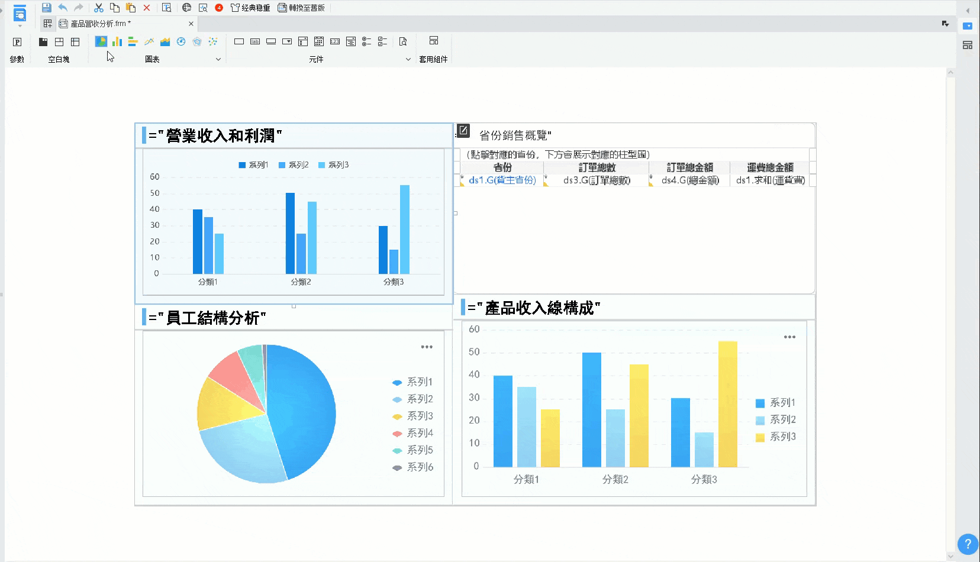The height and width of the screenshot is (562, 980).
Task: Select the radar chart icon
Action: coord(197,41)
